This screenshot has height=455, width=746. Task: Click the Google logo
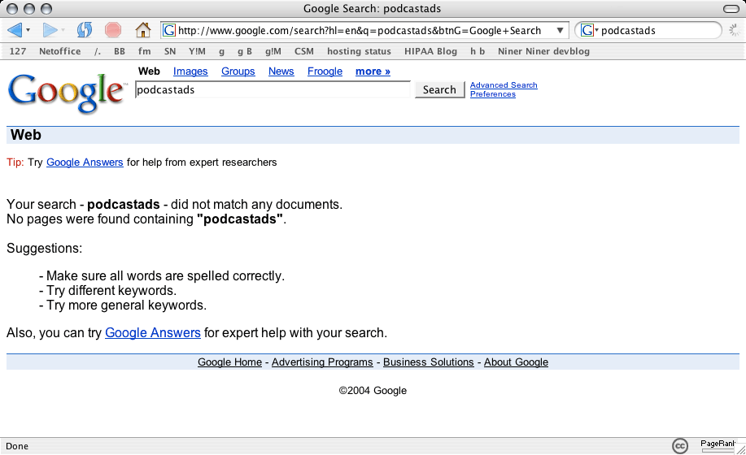[x=67, y=93]
